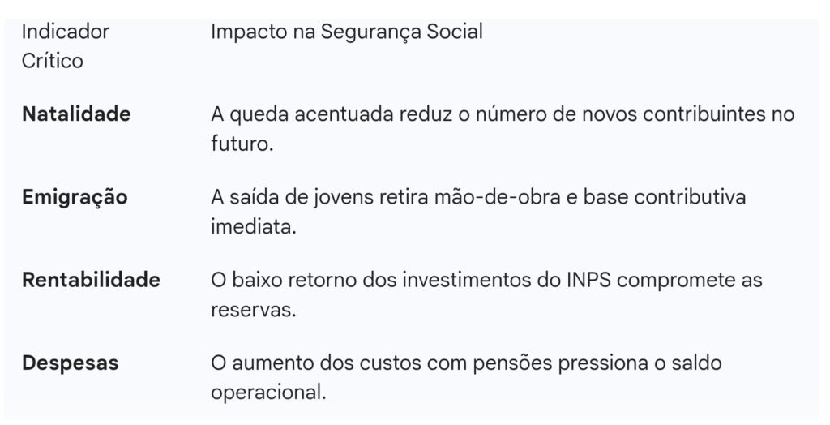Click the word "operacional"
Viewport: 830px width, 425px height.
[x=267, y=394]
